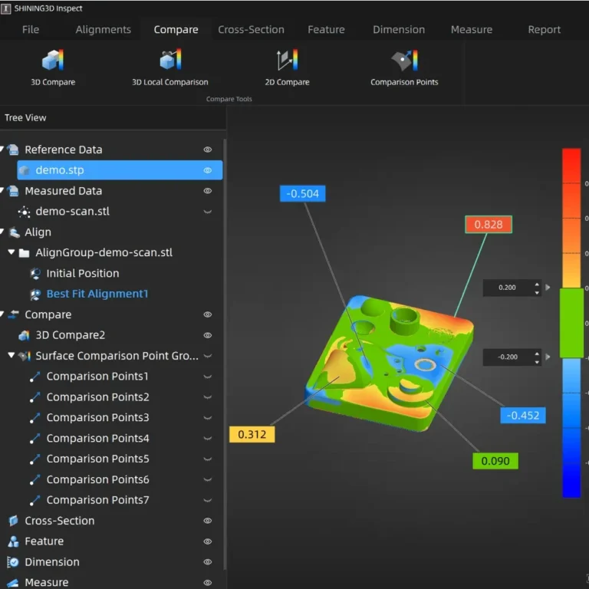Viewport: 589px width, 589px height.
Task: Hide the Reference Data group
Action: 207,150
